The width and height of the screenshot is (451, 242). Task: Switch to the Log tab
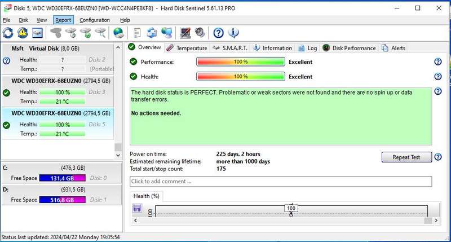(307, 48)
